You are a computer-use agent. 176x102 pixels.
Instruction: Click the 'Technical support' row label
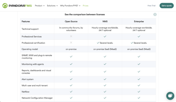[x=30, y=29]
